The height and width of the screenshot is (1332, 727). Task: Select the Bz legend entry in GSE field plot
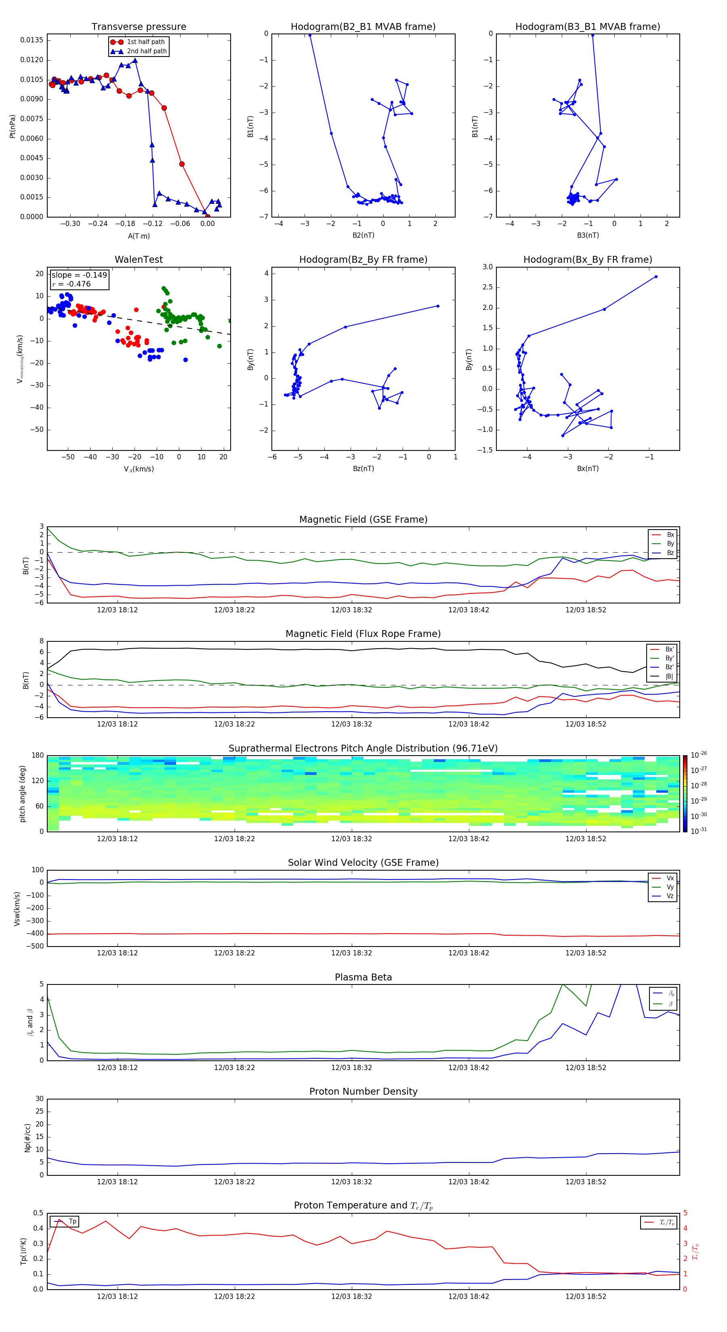pyautogui.click(x=663, y=553)
